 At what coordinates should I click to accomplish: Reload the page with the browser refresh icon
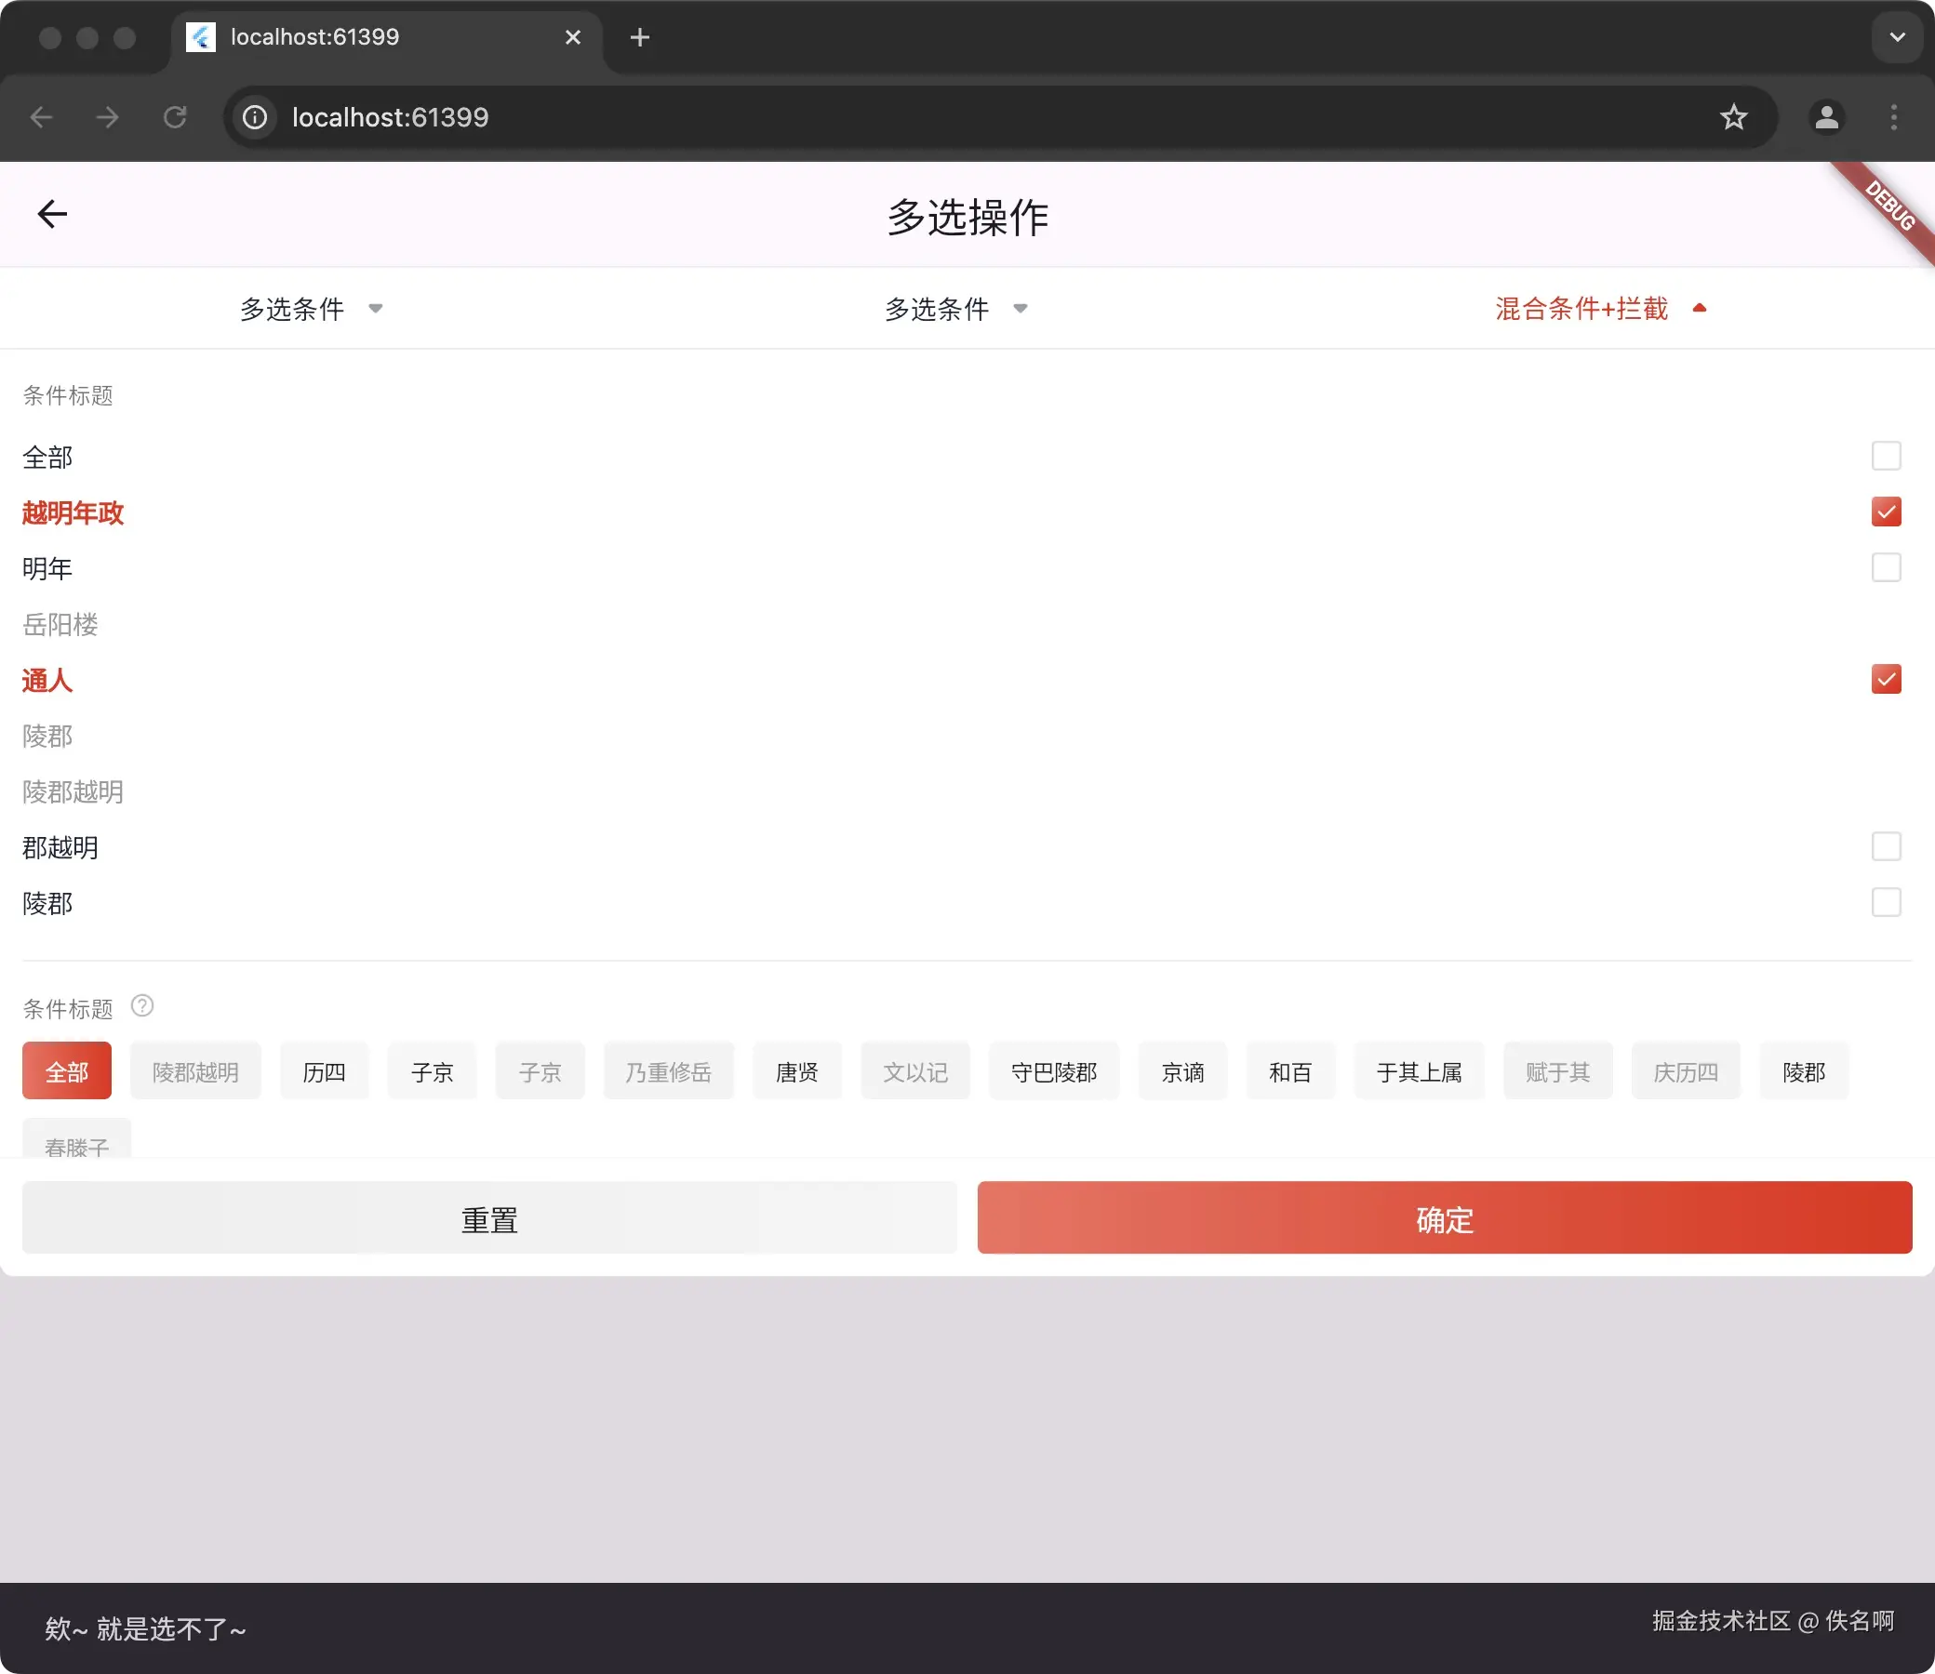[175, 117]
